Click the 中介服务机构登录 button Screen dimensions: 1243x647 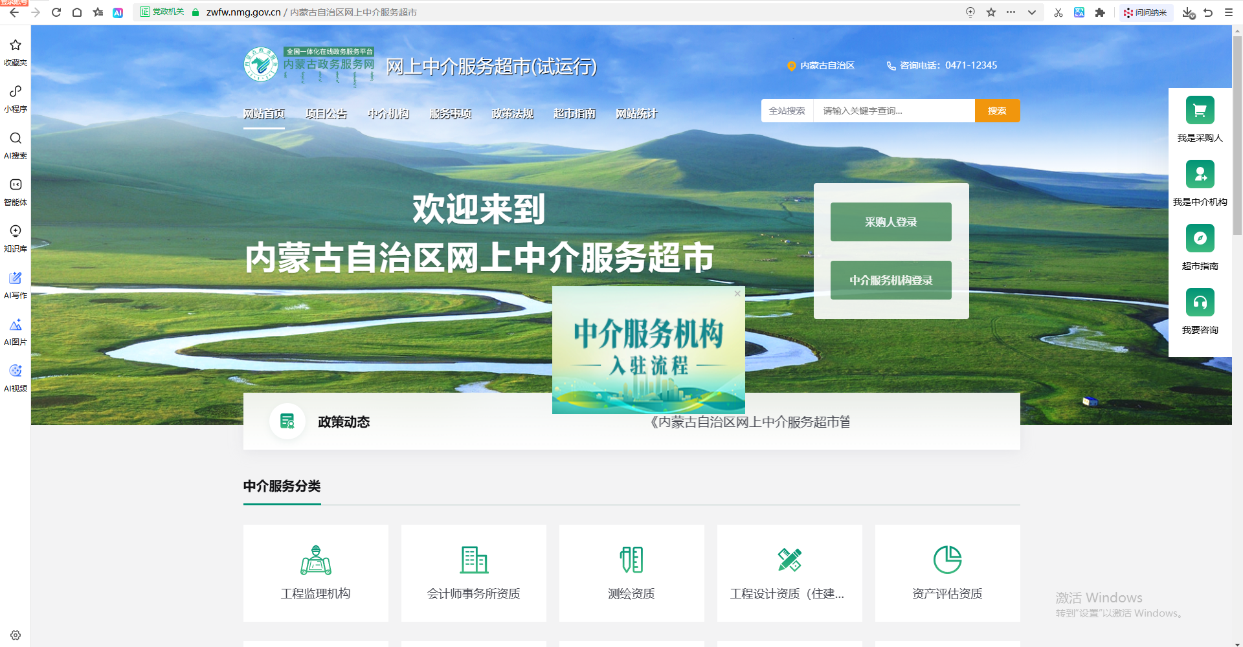click(891, 280)
